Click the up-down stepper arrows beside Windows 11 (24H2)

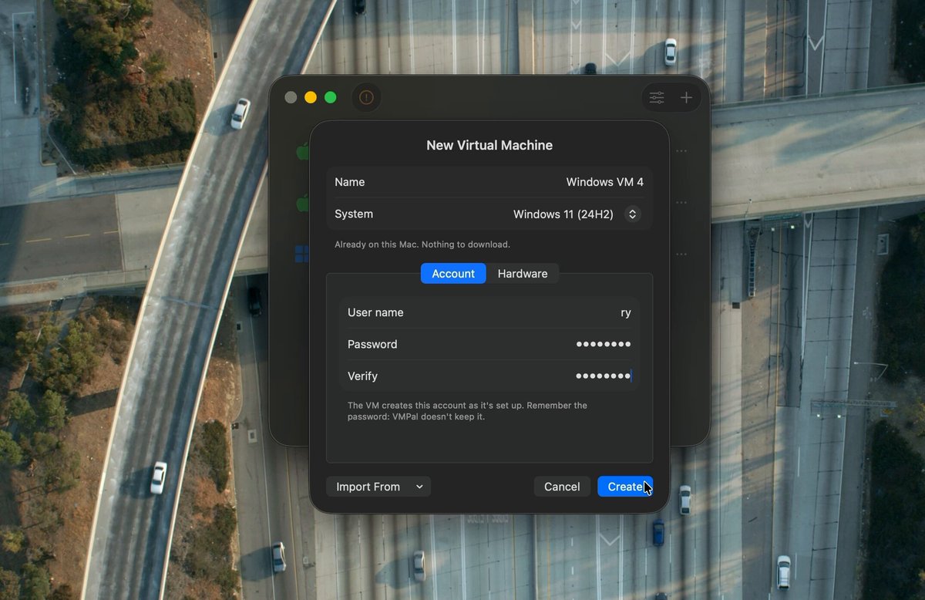pos(632,214)
